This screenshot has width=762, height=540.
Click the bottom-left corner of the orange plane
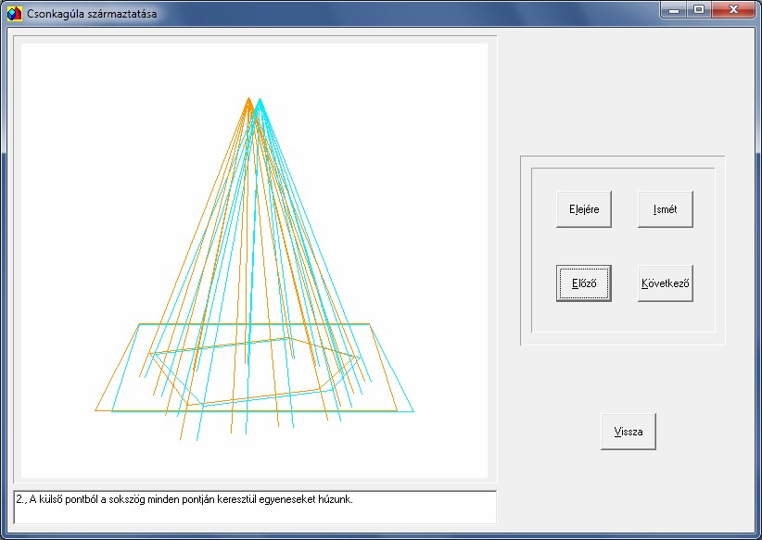click(x=96, y=409)
